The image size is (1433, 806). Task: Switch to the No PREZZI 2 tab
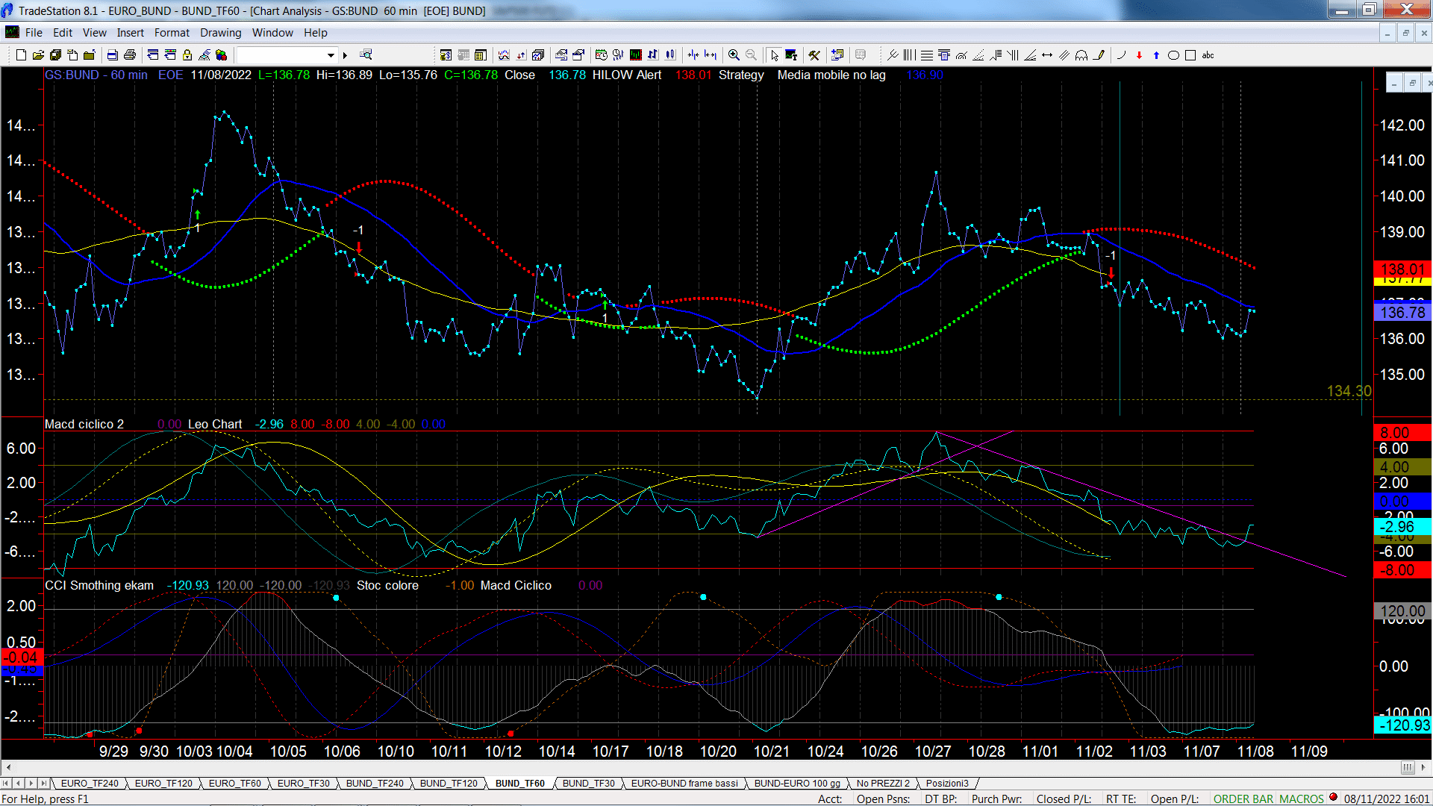point(883,783)
